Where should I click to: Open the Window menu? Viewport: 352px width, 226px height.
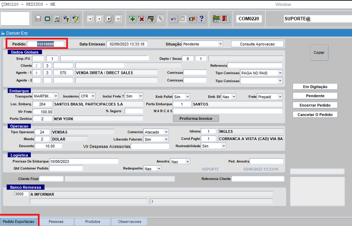pos(283,5)
